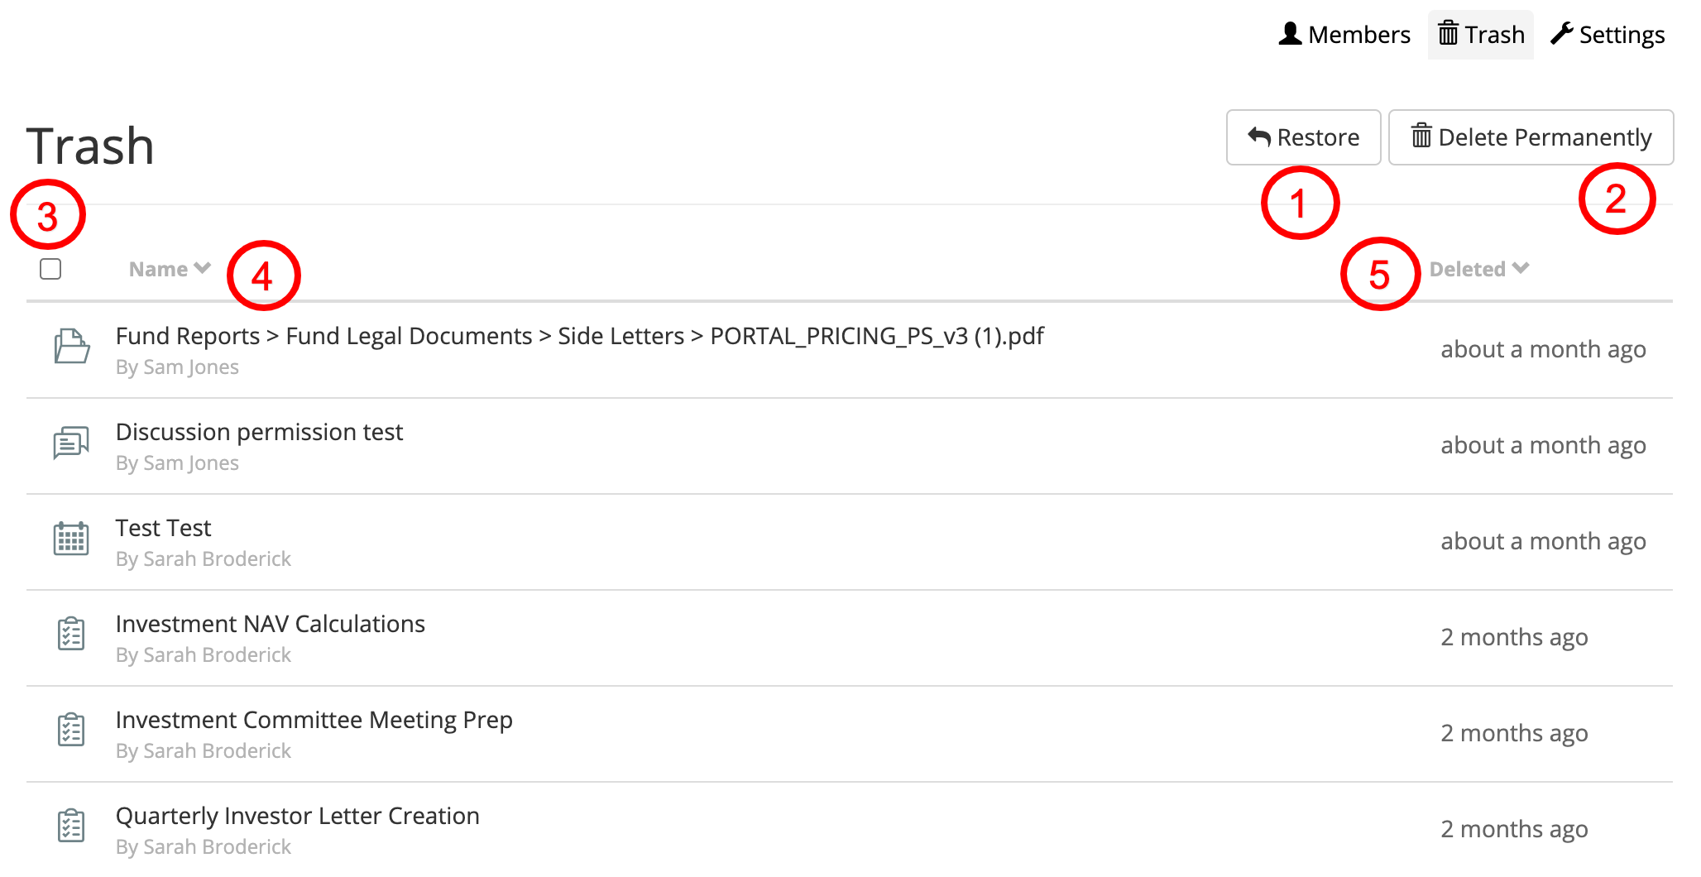Click the discussion icon for Discussion permission test
1701x877 pixels.
pos(71,443)
